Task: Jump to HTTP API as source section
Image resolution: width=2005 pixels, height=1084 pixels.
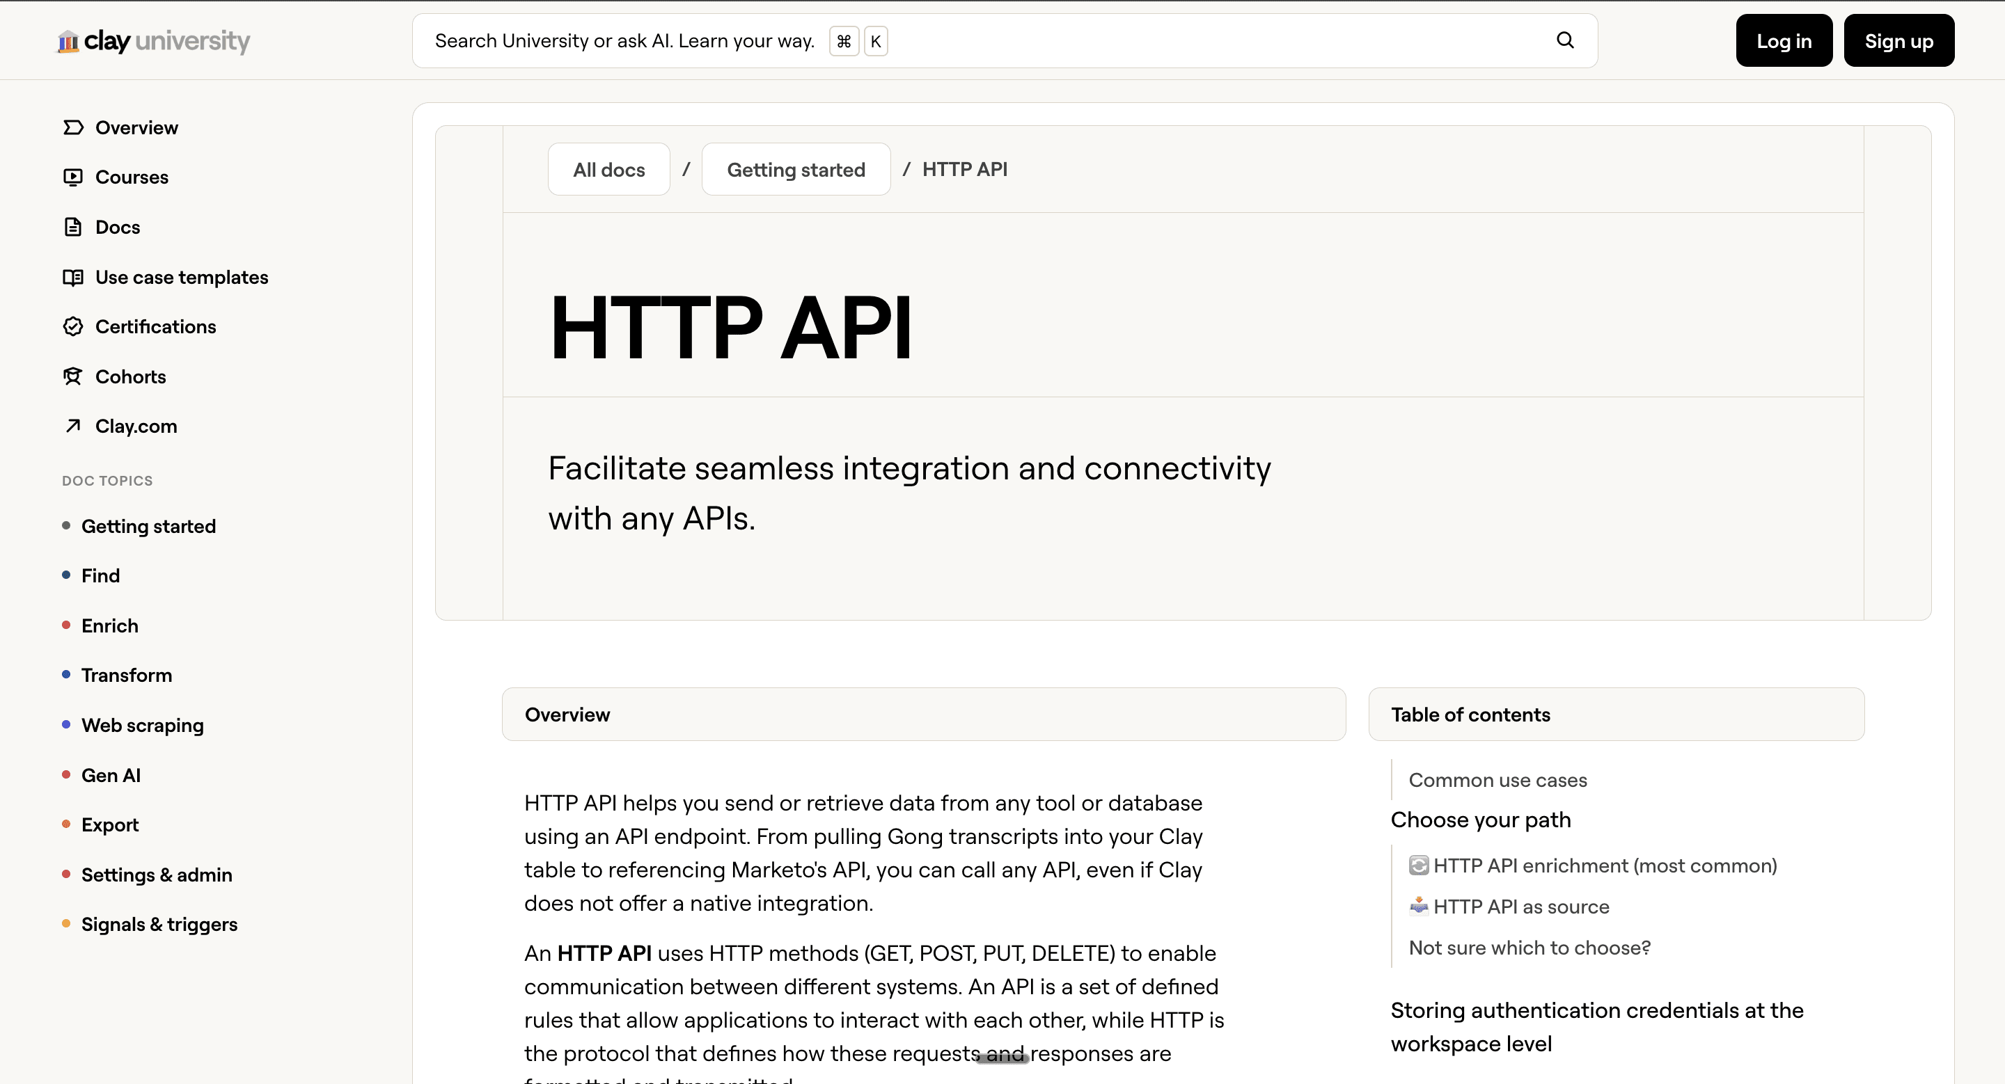Action: coord(1520,907)
